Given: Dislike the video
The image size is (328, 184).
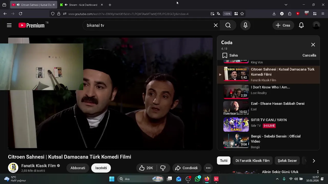Looking at the screenshot, I should [163, 168].
